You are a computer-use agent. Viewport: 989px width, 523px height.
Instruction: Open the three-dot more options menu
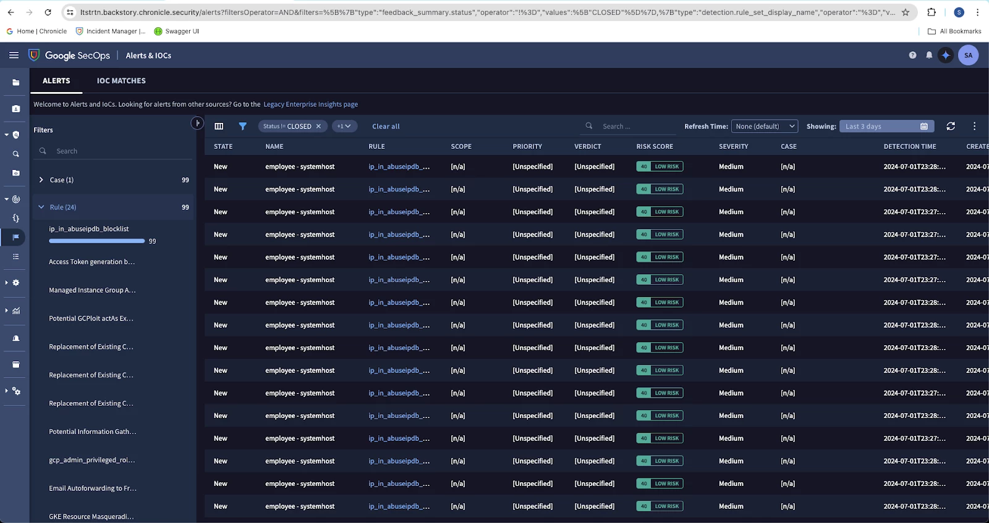coord(975,126)
